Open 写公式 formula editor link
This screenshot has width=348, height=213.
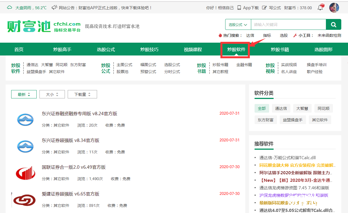[x=271, y=8]
